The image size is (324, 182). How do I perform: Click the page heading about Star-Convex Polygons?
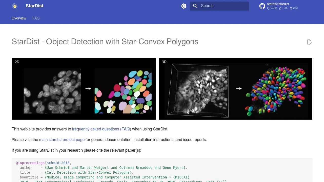click(x=105, y=42)
